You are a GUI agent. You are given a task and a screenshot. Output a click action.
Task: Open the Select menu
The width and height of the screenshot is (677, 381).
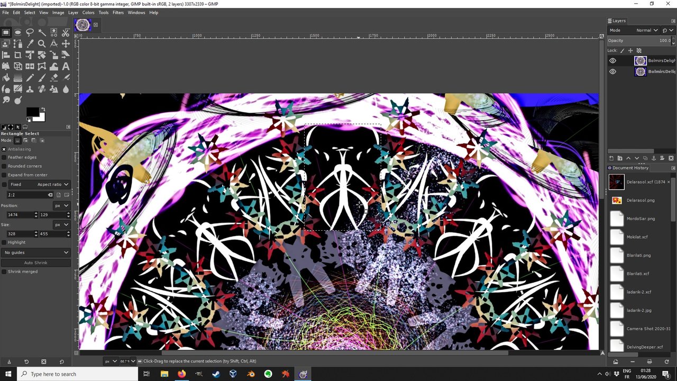(30, 12)
